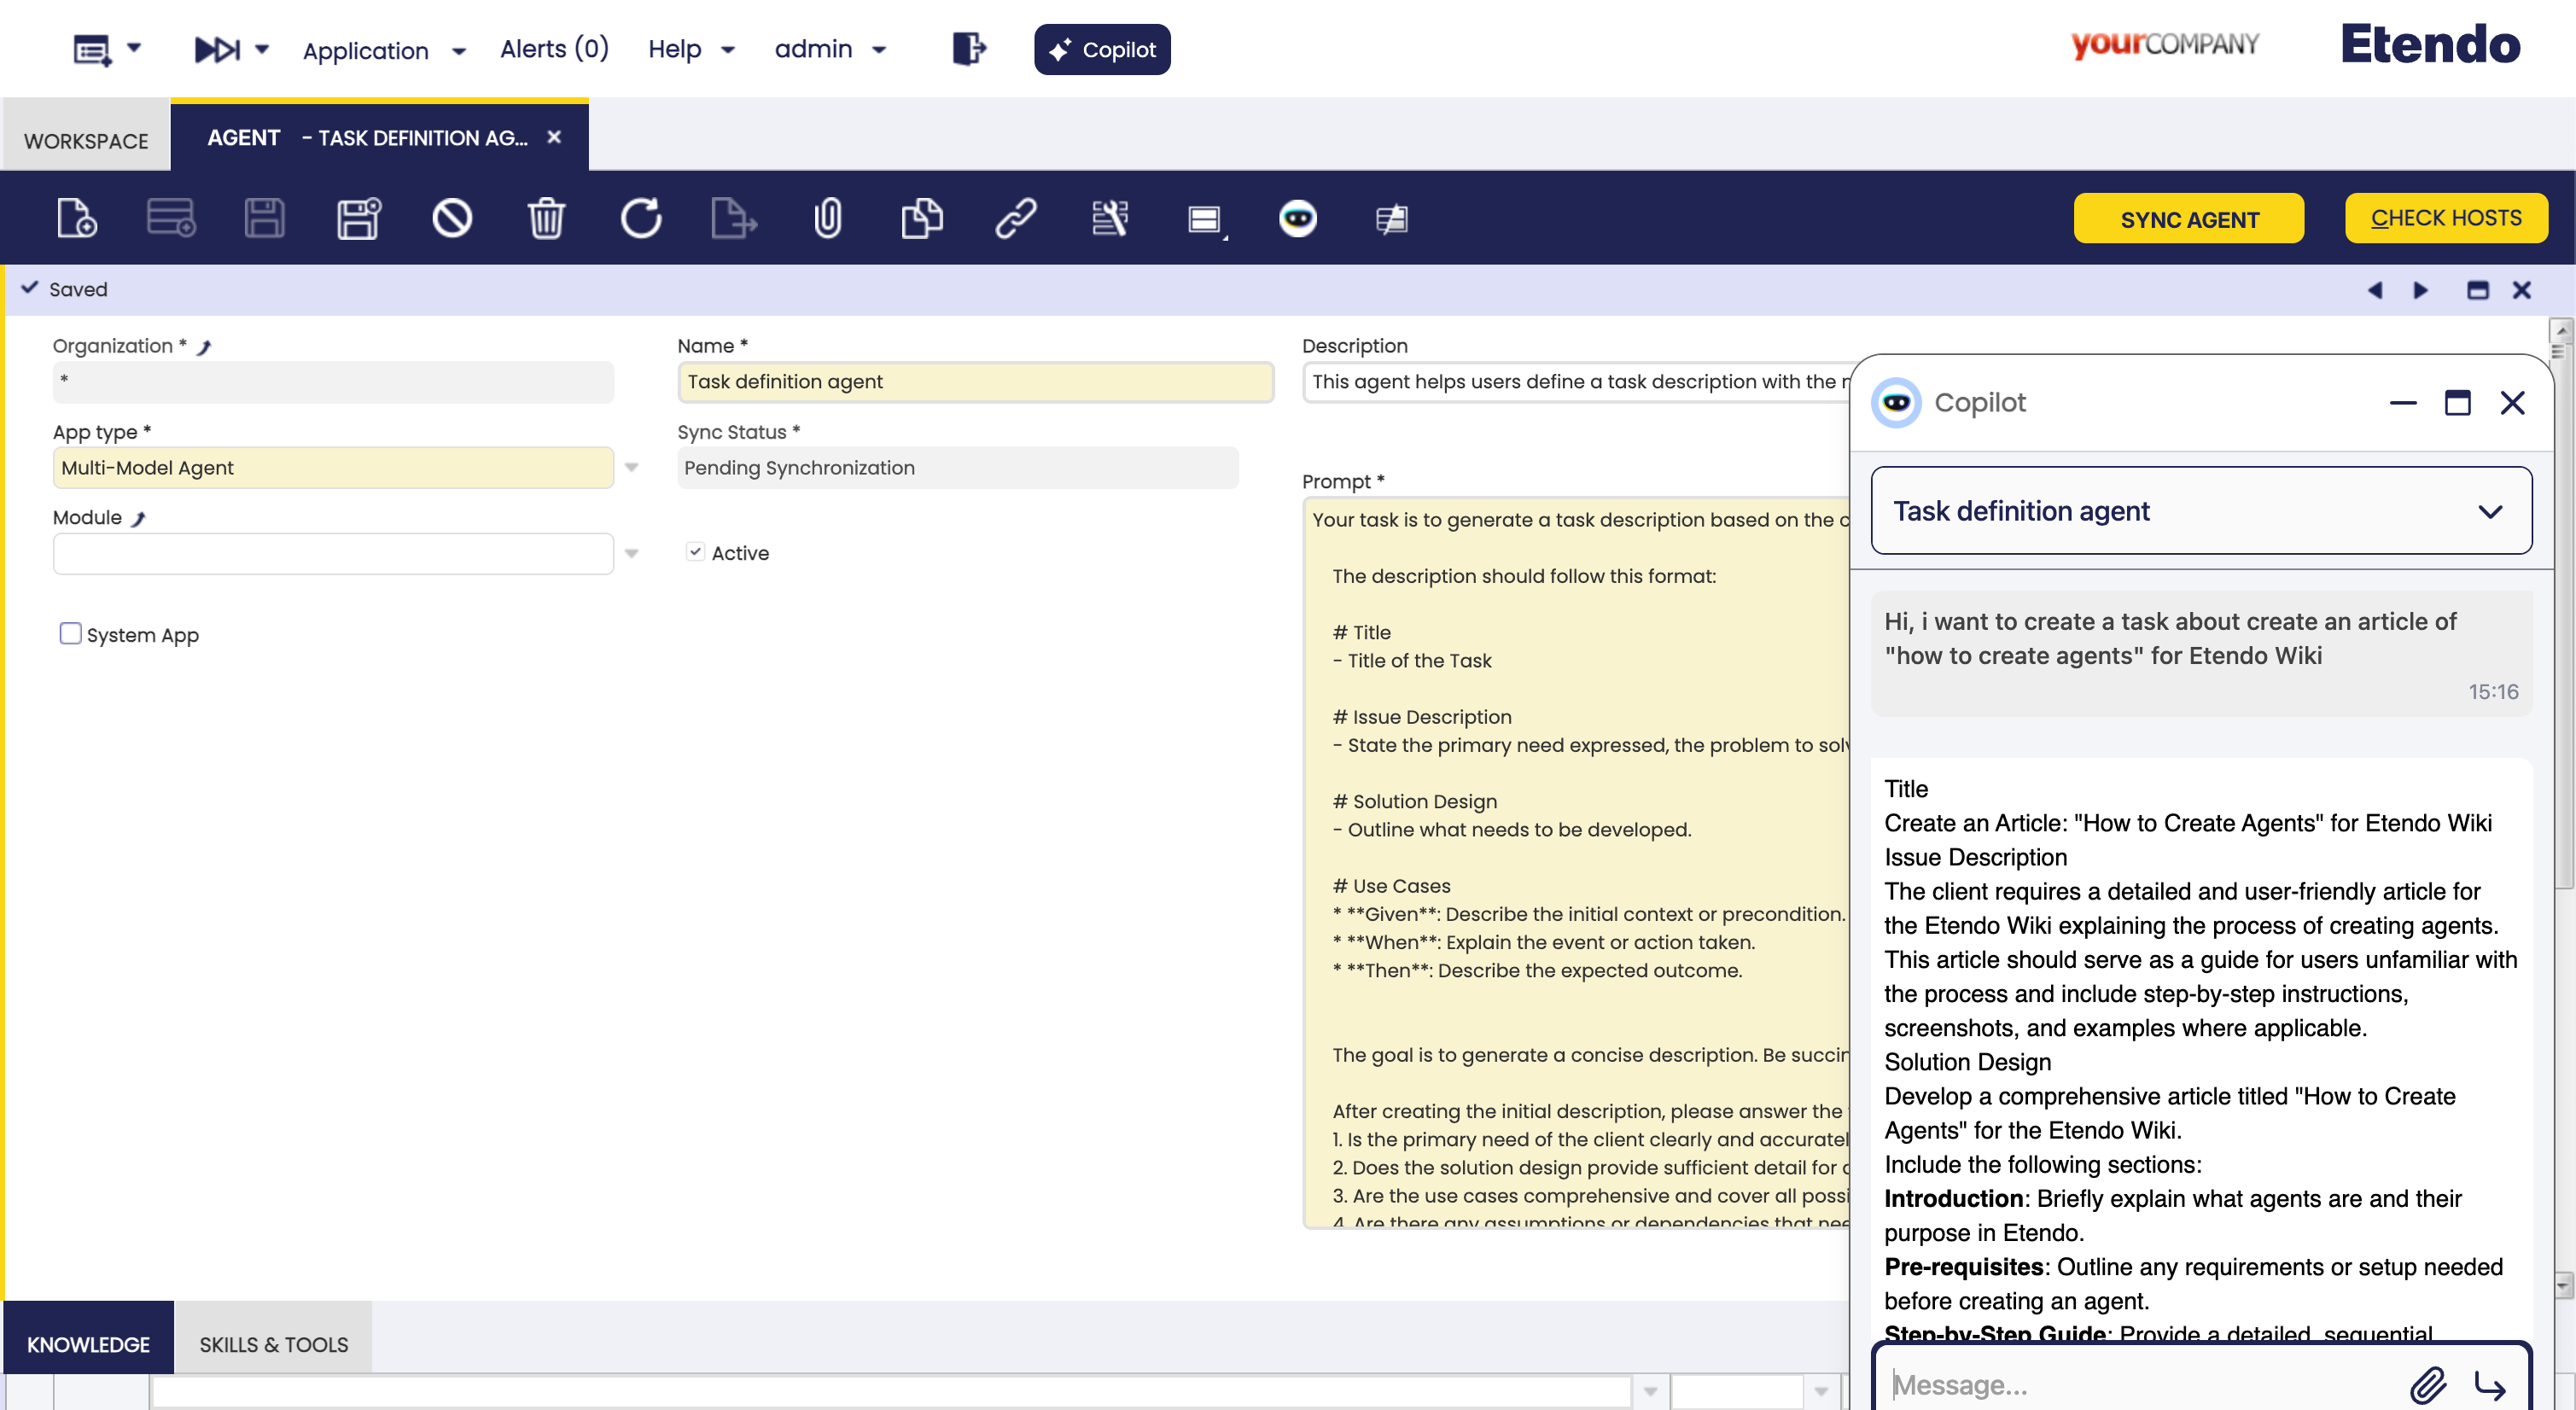This screenshot has width=2576, height=1410.
Task: Open Module link arrow
Action: pos(139,518)
